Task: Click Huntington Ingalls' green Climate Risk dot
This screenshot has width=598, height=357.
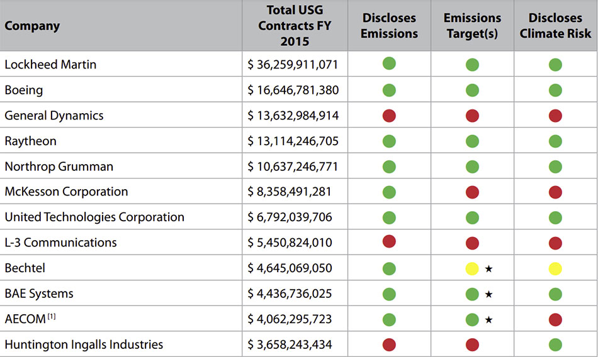Action: click(x=555, y=345)
